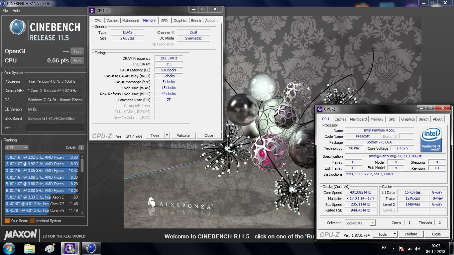Click the DRAM Frequency 393.5 MHz value
This screenshot has width=454, height=255.
(x=169, y=58)
